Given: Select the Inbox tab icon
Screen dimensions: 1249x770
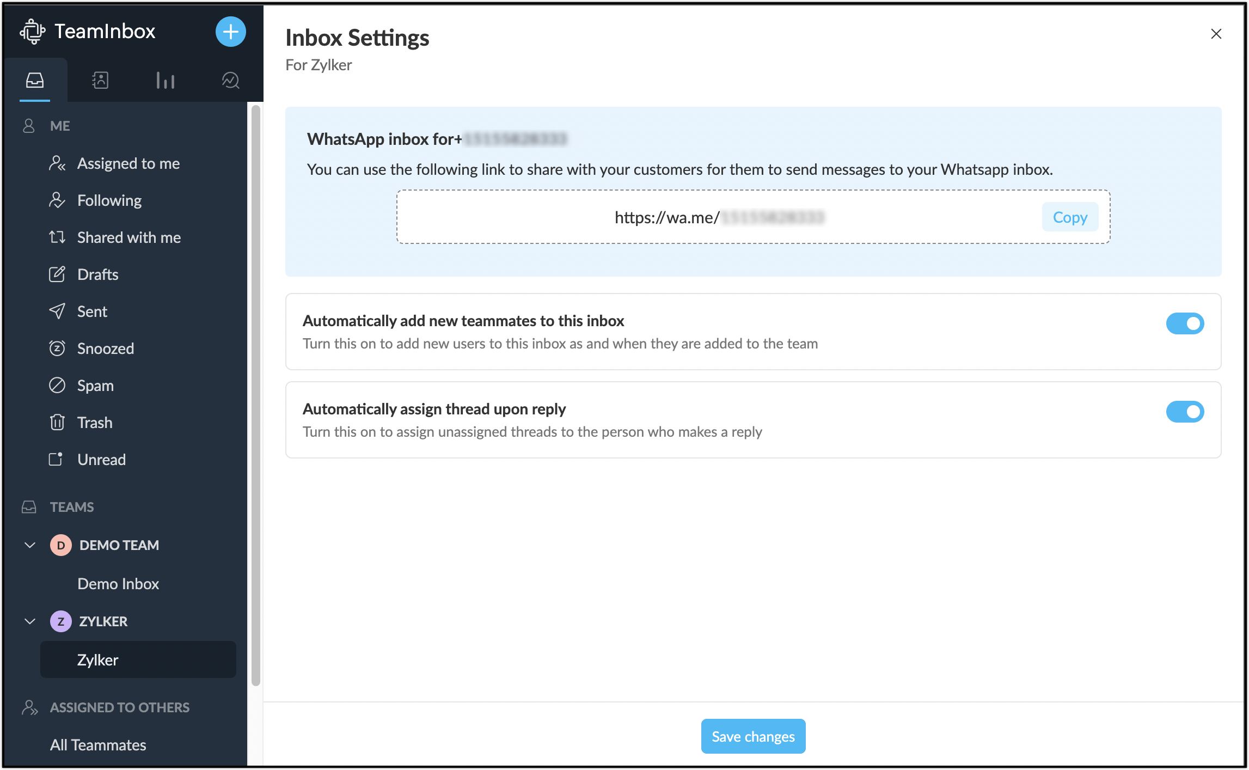Looking at the screenshot, I should coord(35,80).
